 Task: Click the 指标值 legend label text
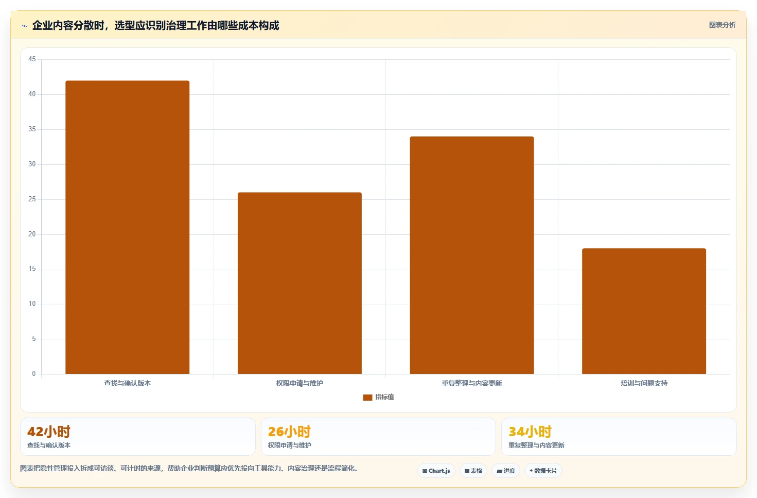(x=384, y=397)
